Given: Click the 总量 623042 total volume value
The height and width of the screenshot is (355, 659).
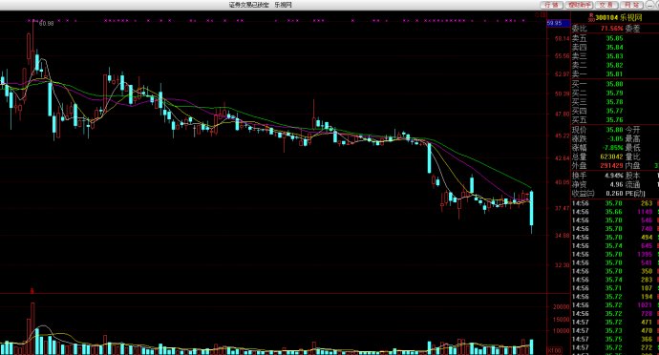Looking at the screenshot, I should point(611,157).
